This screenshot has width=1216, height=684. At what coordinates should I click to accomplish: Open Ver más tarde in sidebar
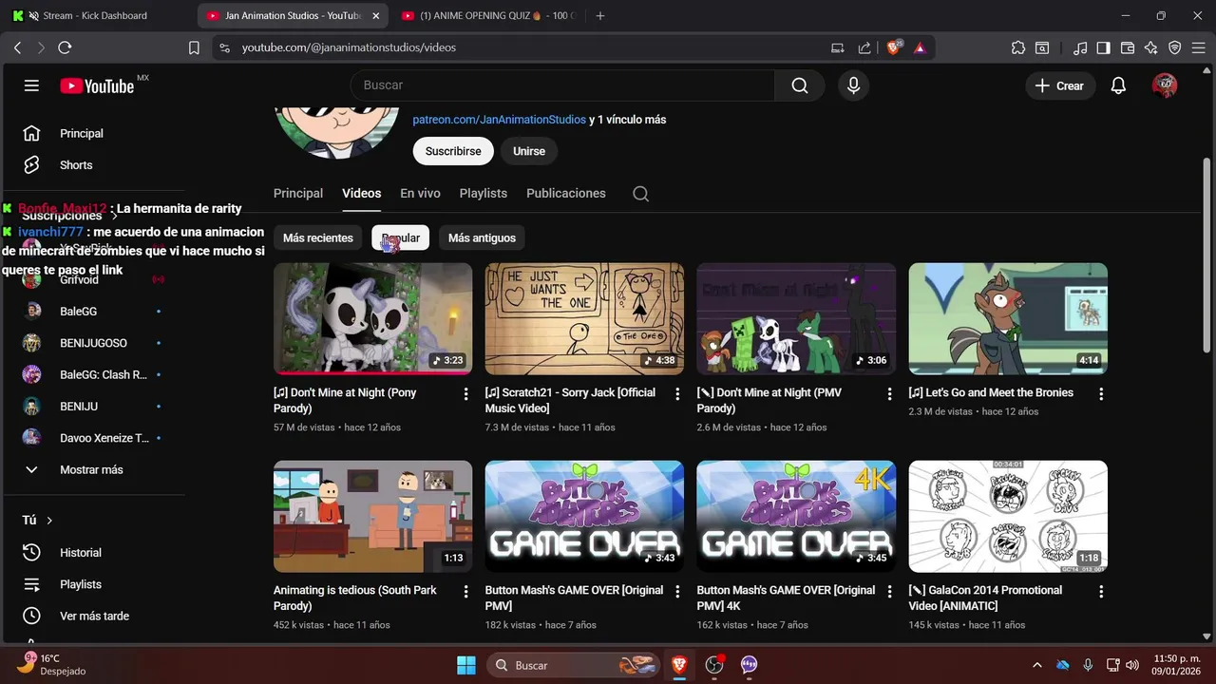click(x=94, y=617)
